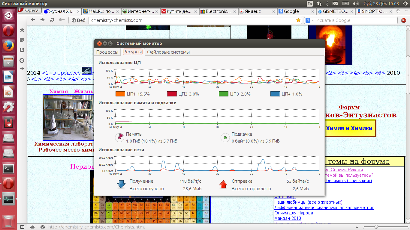The height and width of the screenshot is (230, 410).
Task: Click the Дифференциальная сканирующая калориметрия link
Action: click(324, 208)
